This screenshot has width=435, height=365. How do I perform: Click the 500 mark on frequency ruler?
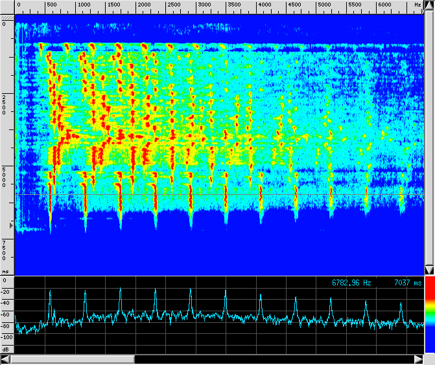coord(51,5)
